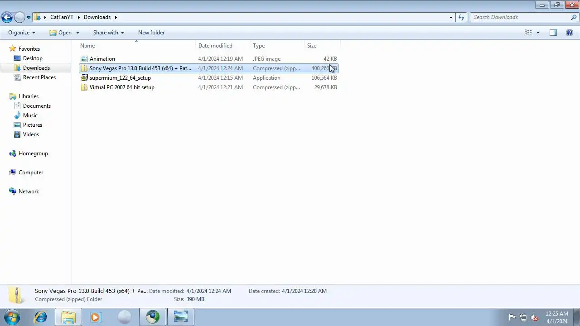The height and width of the screenshot is (326, 580).
Task: Create a New folder
Action: pyautogui.click(x=151, y=33)
